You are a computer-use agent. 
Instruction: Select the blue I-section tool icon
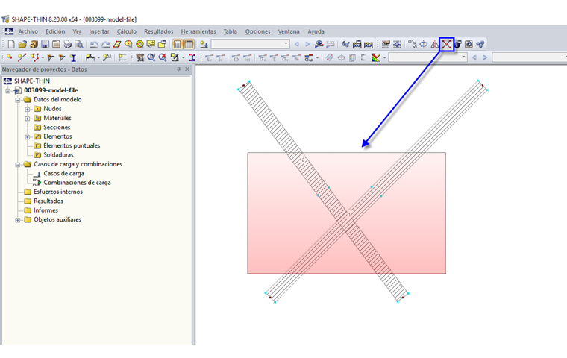pos(73,57)
